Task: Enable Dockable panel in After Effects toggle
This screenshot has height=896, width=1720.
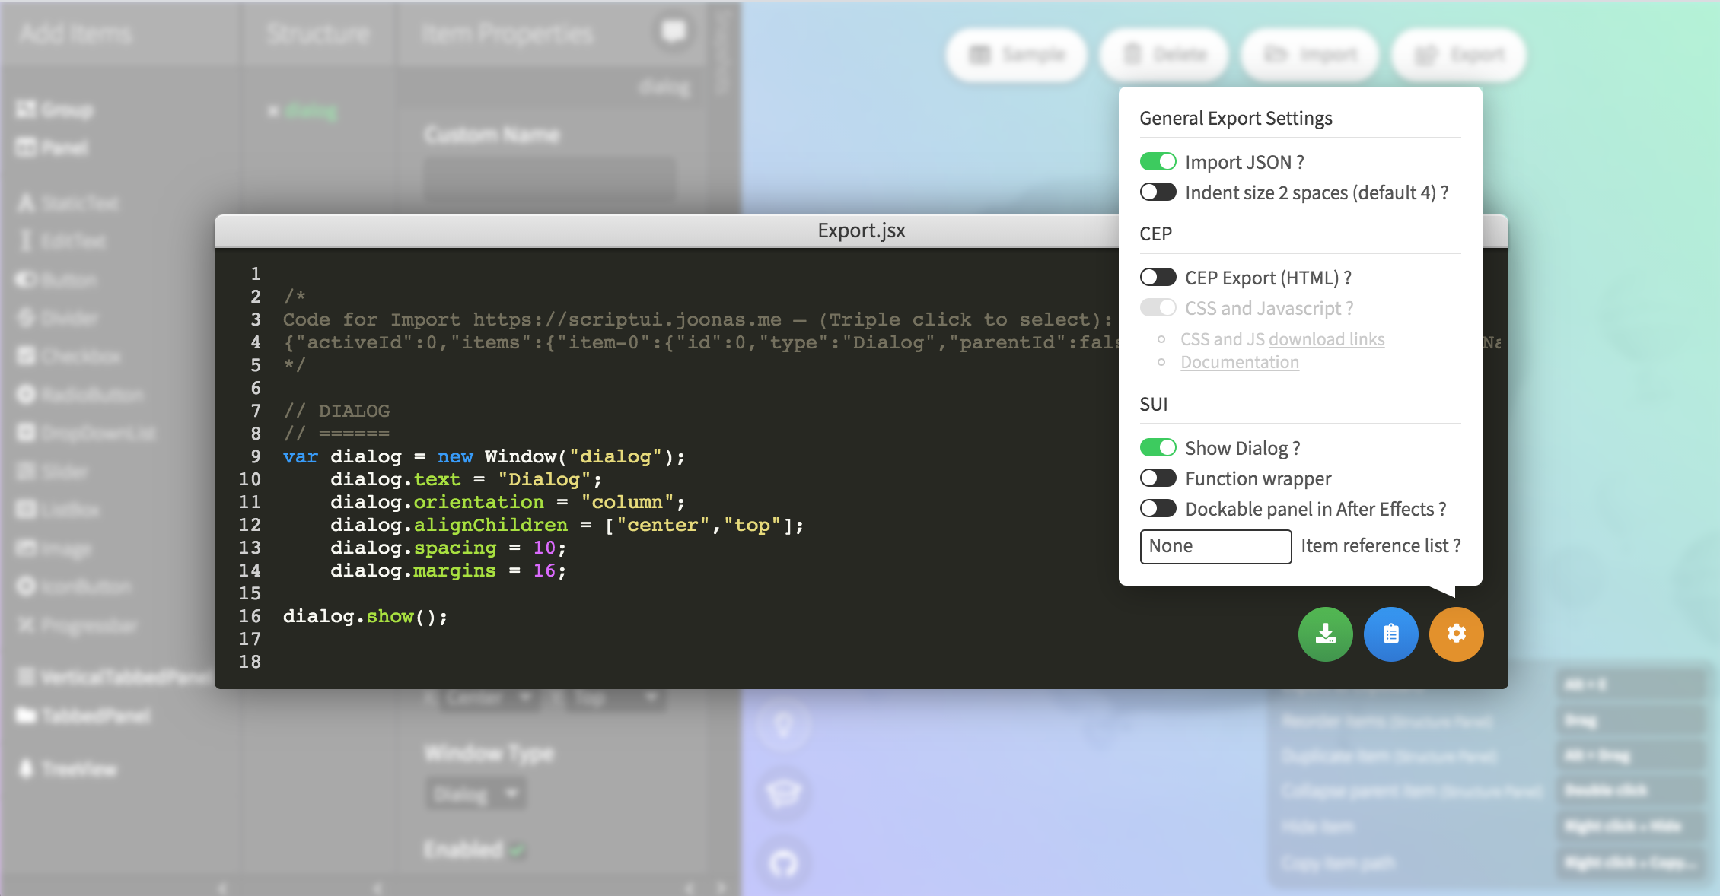Action: click(x=1158, y=509)
